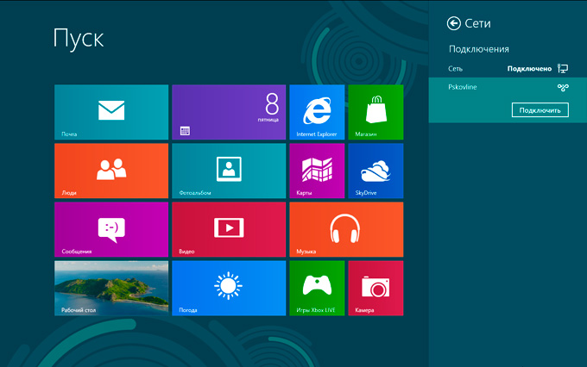Viewport: 587px width, 367px height.
Task: Open the Карты maps tile
Action: click(x=317, y=171)
